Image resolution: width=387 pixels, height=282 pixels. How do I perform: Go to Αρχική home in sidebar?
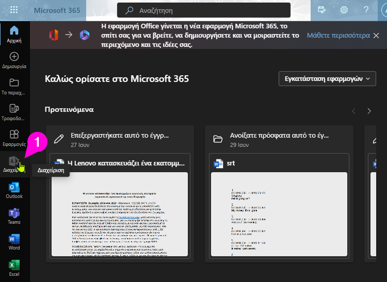(x=14, y=34)
